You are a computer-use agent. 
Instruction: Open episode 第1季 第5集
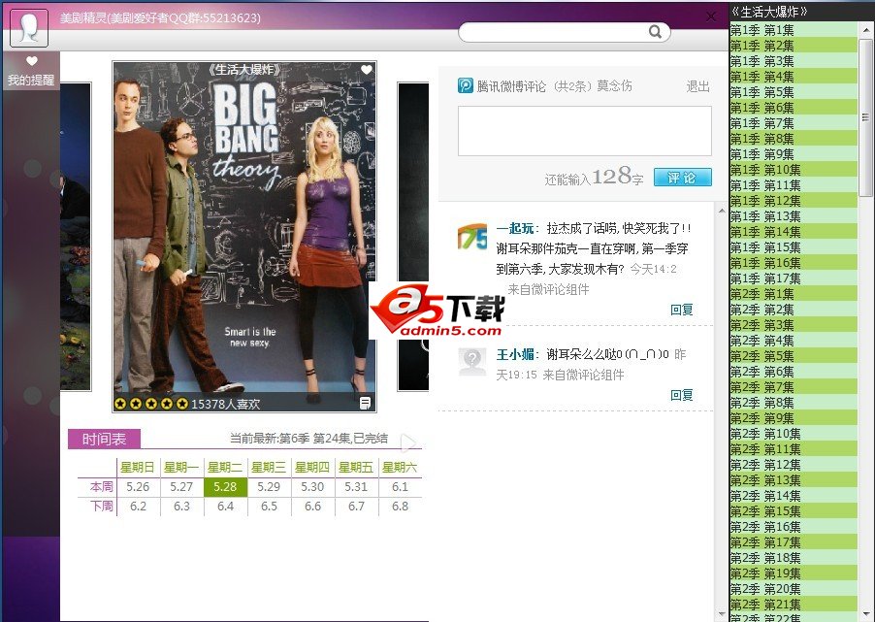762,92
